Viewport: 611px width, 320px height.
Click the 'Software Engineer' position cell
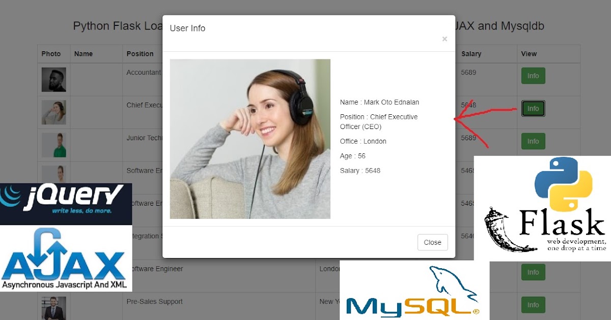tap(155, 269)
